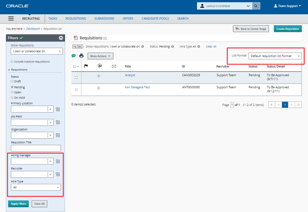Uncheck the Pending status checkbox
Screen dimensions: 308x212
tap(12, 87)
